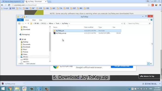The image size is (162, 91).
Task: Open address bar history dropdown
Action: coord(122,24)
